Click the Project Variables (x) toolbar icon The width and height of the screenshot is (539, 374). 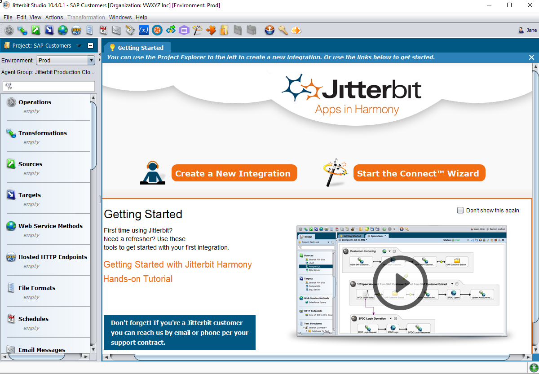click(144, 30)
